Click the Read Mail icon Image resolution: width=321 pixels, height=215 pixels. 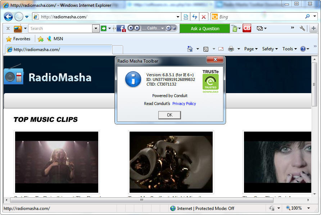221,49
